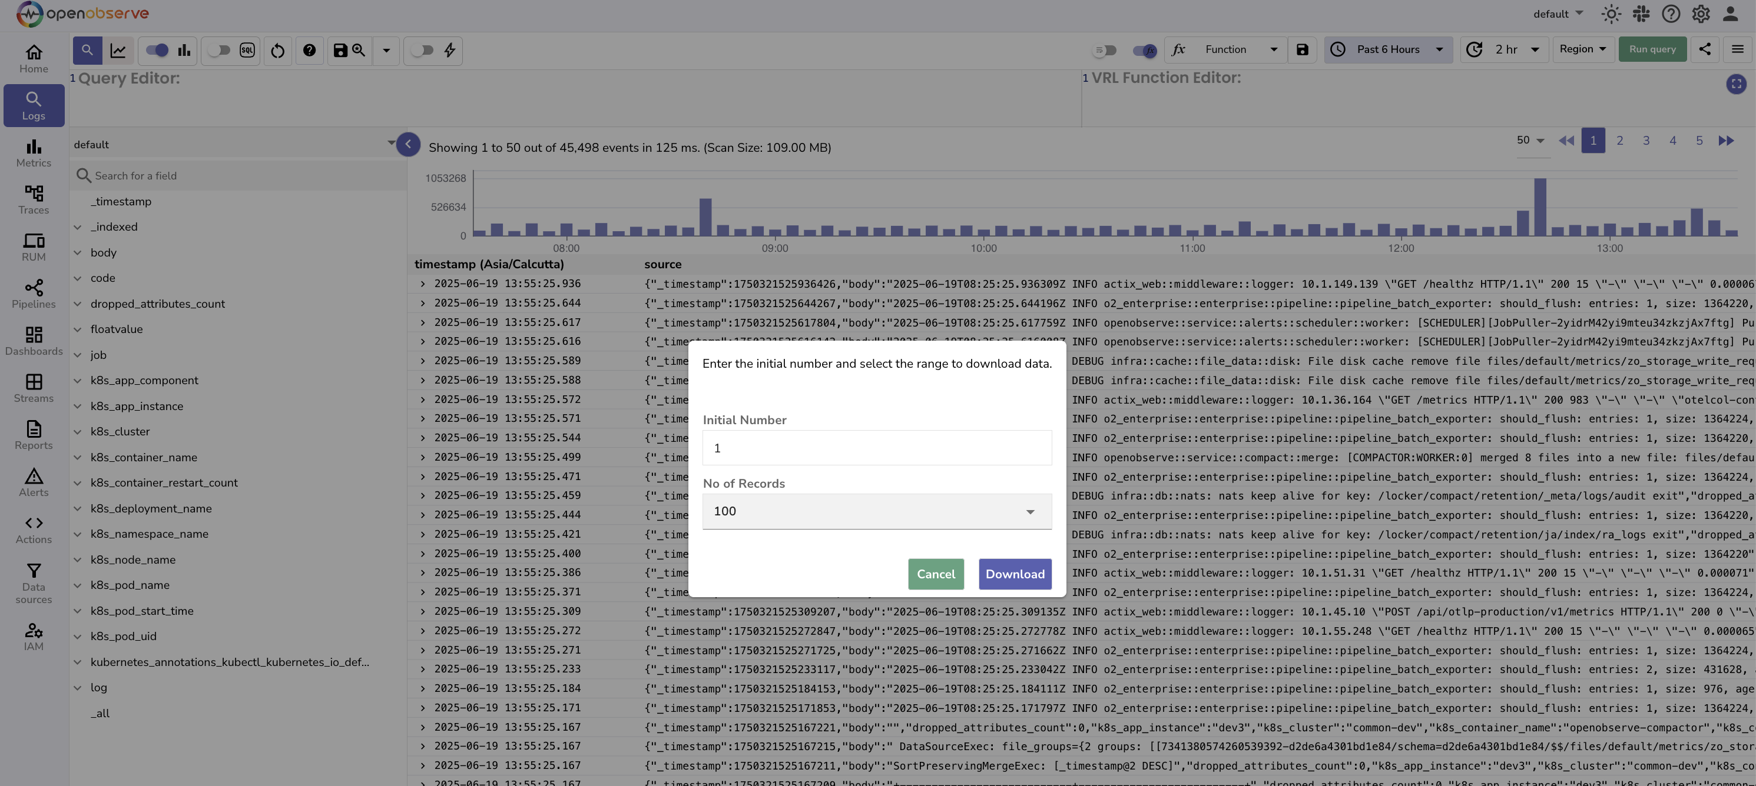
Task: Switch to the line chart visualize view
Action: pyautogui.click(x=118, y=50)
